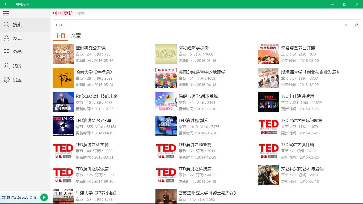Open TED演讲之科技篇 thumbnail
Image resolution: width=363 pixels, height=204 pixels.
166,175
